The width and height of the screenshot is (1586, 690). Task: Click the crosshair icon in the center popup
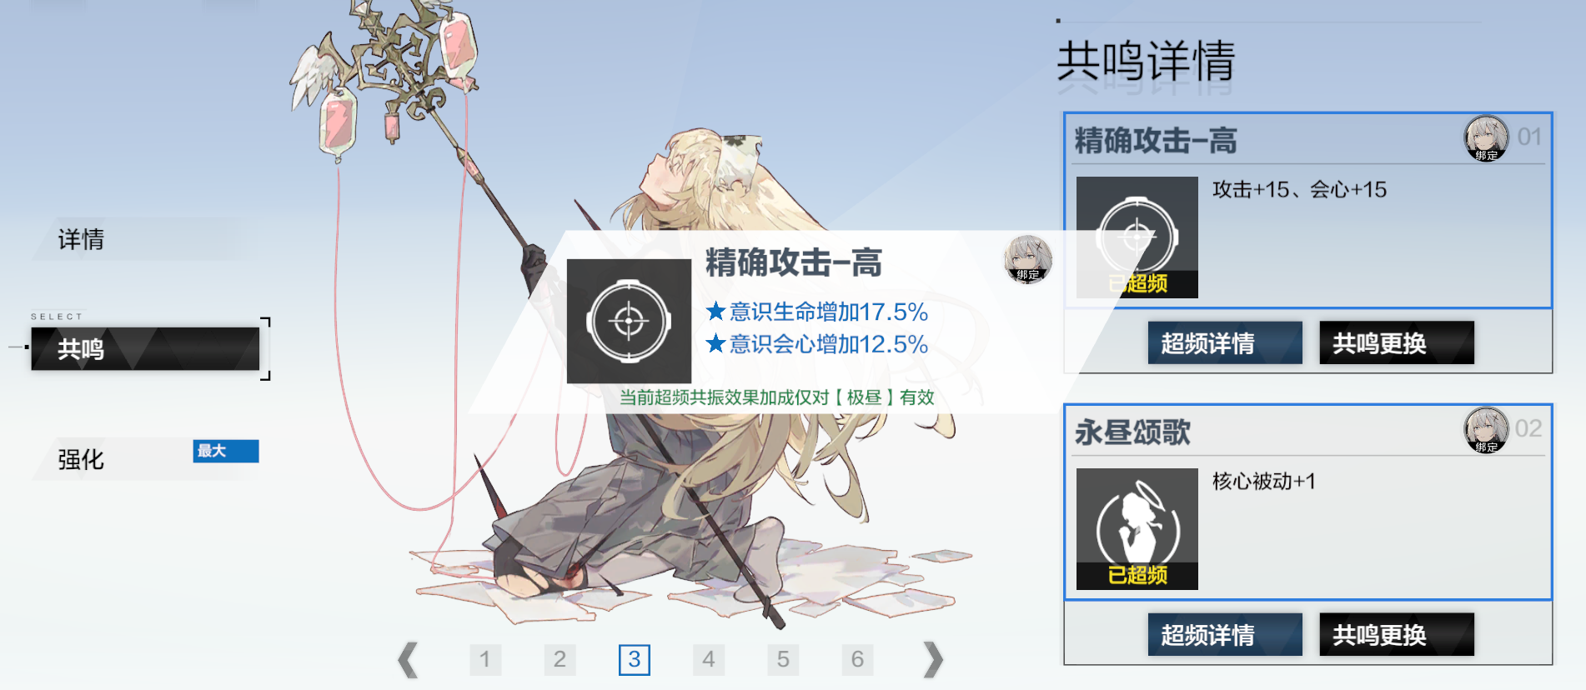[x=629, y=321]
